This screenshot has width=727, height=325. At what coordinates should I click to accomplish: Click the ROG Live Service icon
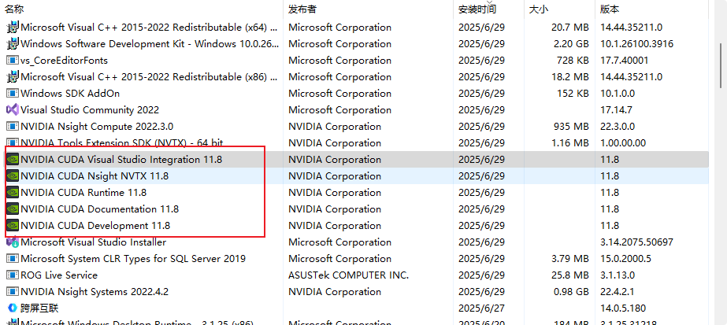tap(12, 275)
